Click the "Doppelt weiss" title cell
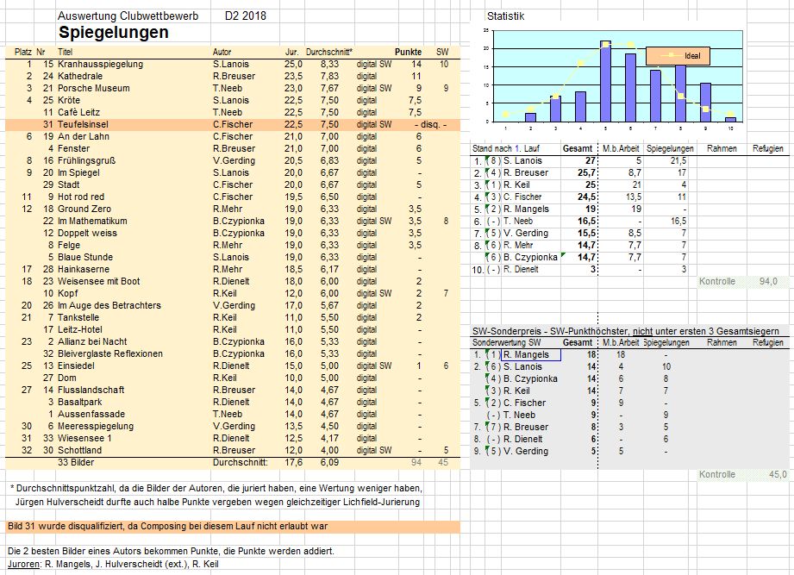 tap(87, 234)
